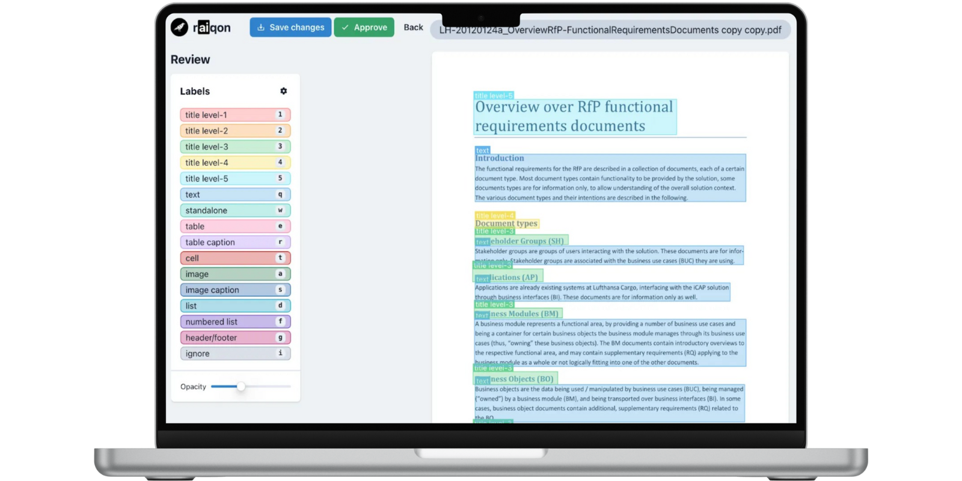
Task: Click Save changes button
Action: (x=290, y=27)
